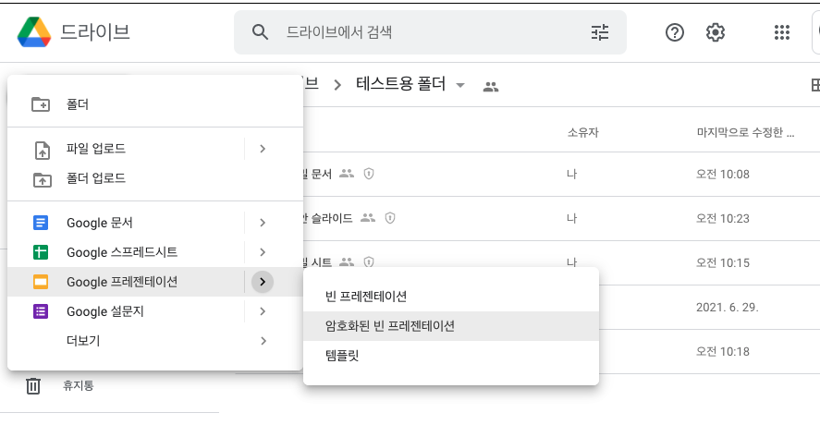Click the 오전 10:23 modified time
Viewport: 820px width, 425px height.
tap(723, 219)
